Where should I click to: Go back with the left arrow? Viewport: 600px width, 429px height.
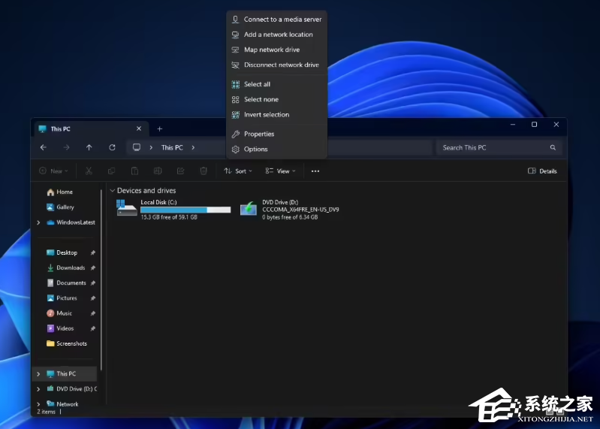(44, 147)
